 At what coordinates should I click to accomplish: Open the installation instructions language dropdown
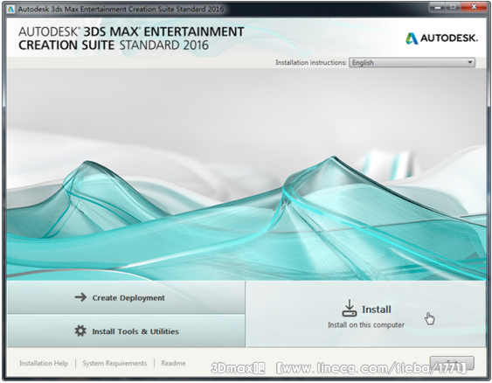[412, 62]
